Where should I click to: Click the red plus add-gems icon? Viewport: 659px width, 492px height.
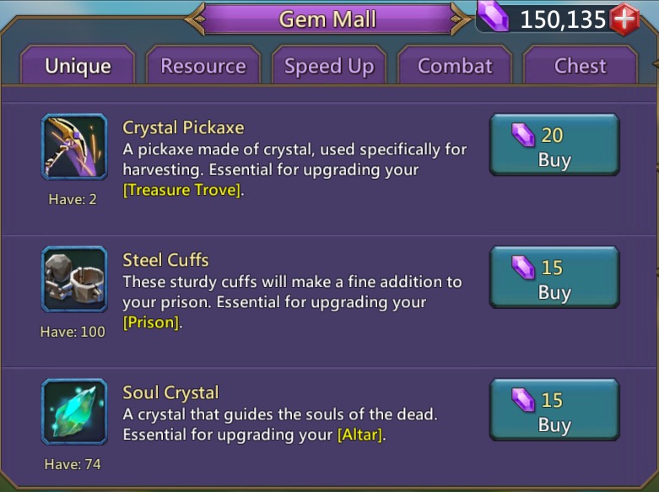624,19
